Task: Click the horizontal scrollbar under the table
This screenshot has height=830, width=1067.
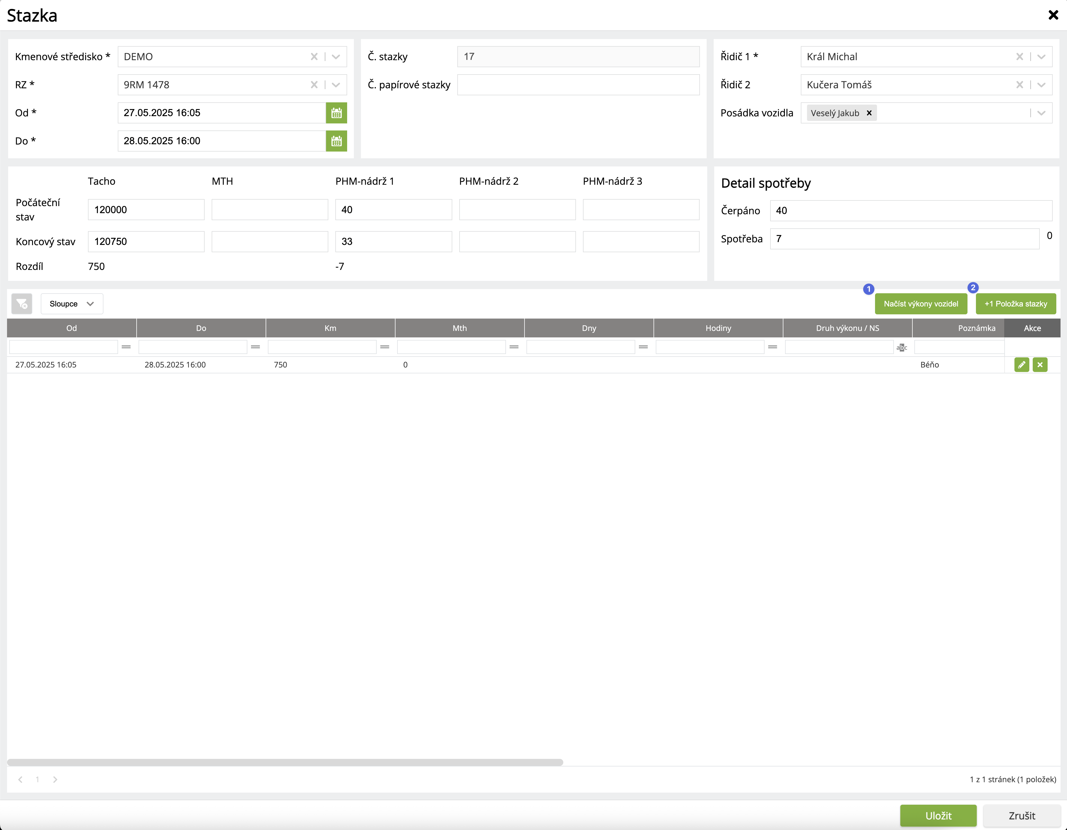Action: tap(285, 762)
